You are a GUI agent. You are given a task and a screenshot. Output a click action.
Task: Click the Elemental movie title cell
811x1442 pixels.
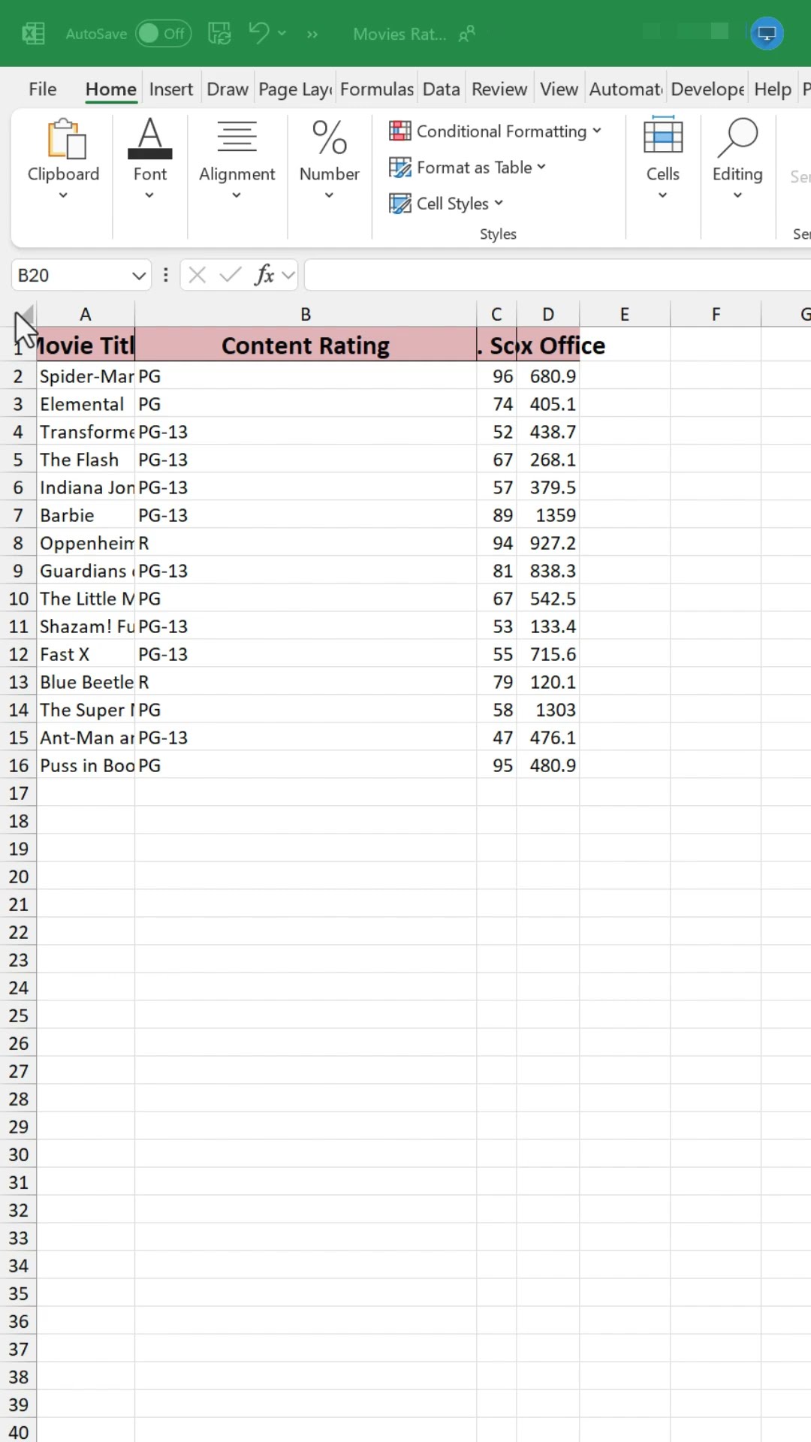coord(86,404)
